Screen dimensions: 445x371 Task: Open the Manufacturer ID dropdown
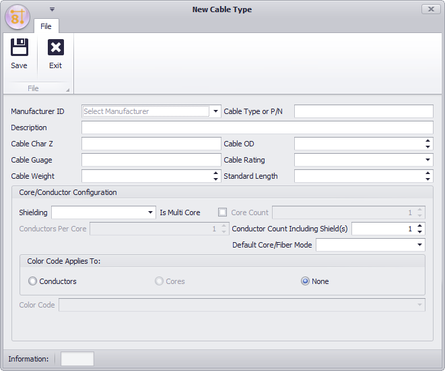click(215, 111)
